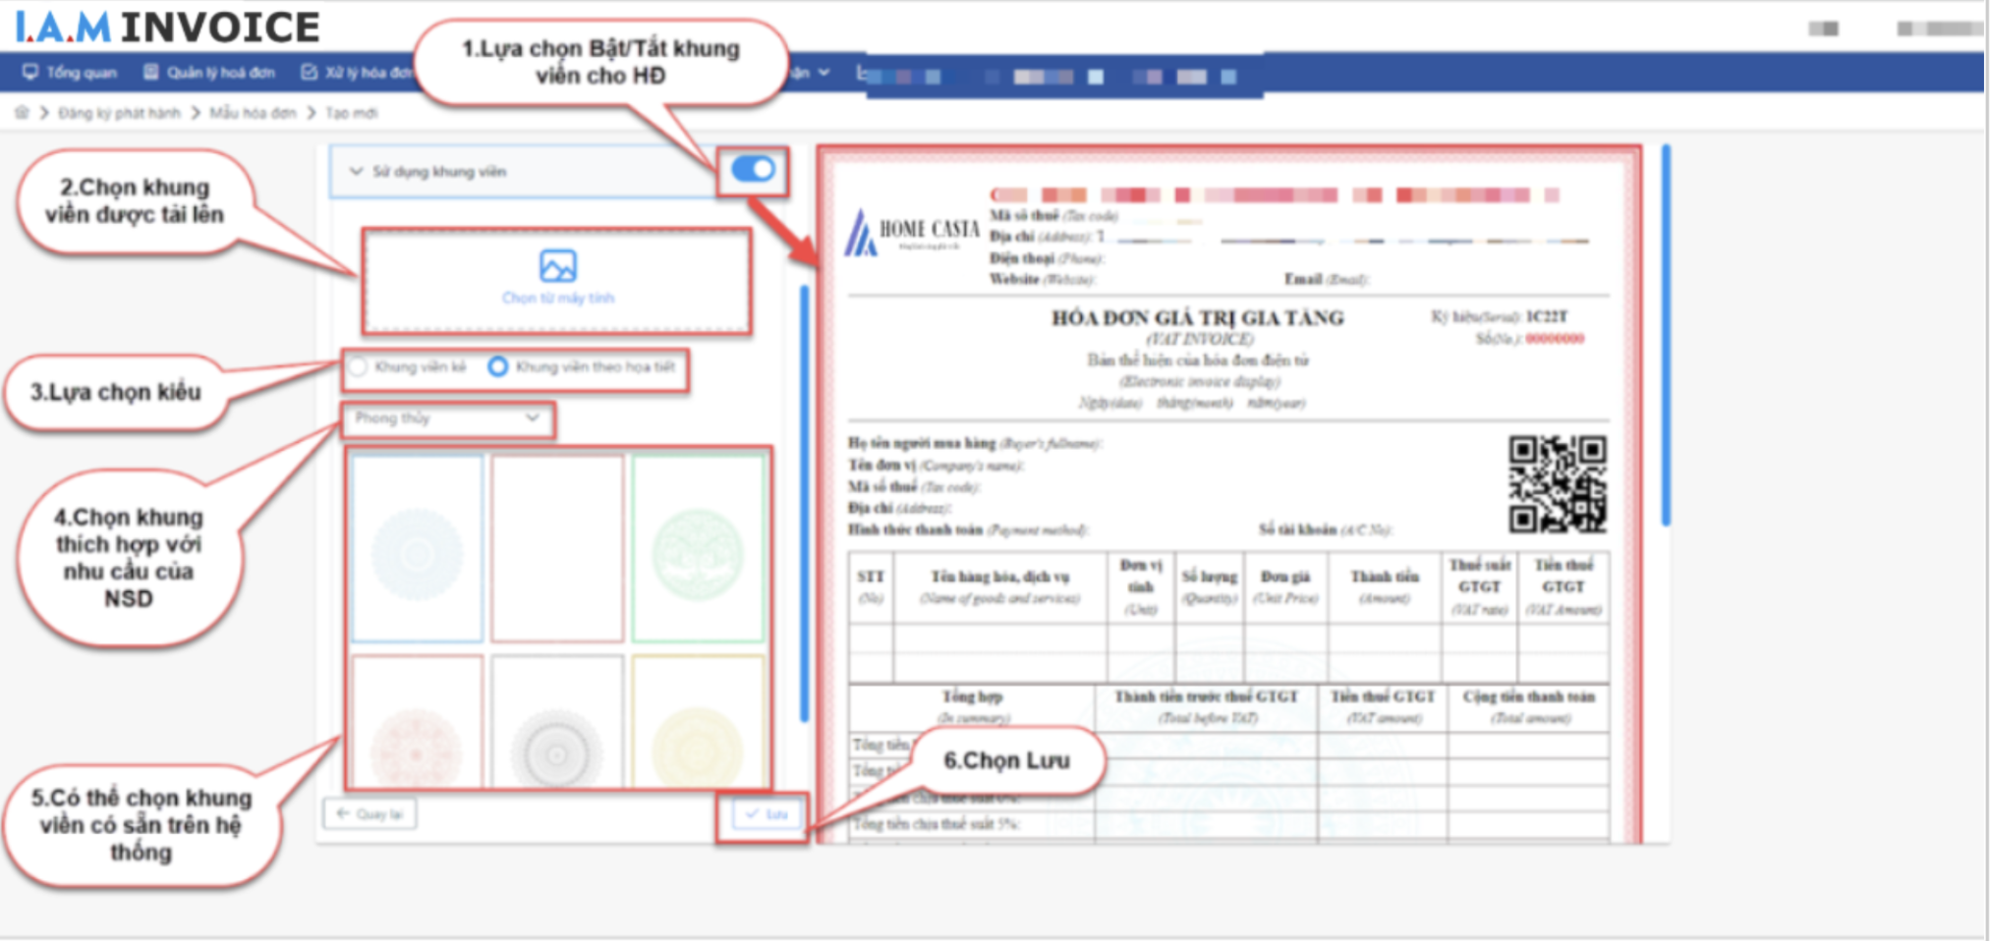Select the Khung viền kẻ radio button
This screenshot has width=1991, height=941.
pos(359,366)
